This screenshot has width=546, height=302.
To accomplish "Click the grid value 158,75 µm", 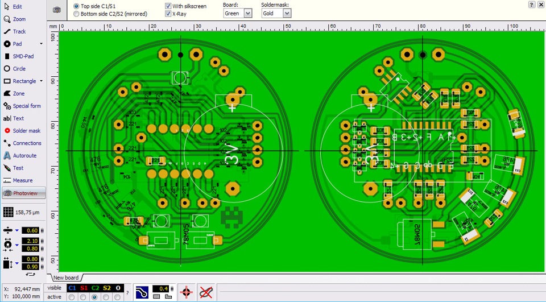I will [x=27, y=212].
